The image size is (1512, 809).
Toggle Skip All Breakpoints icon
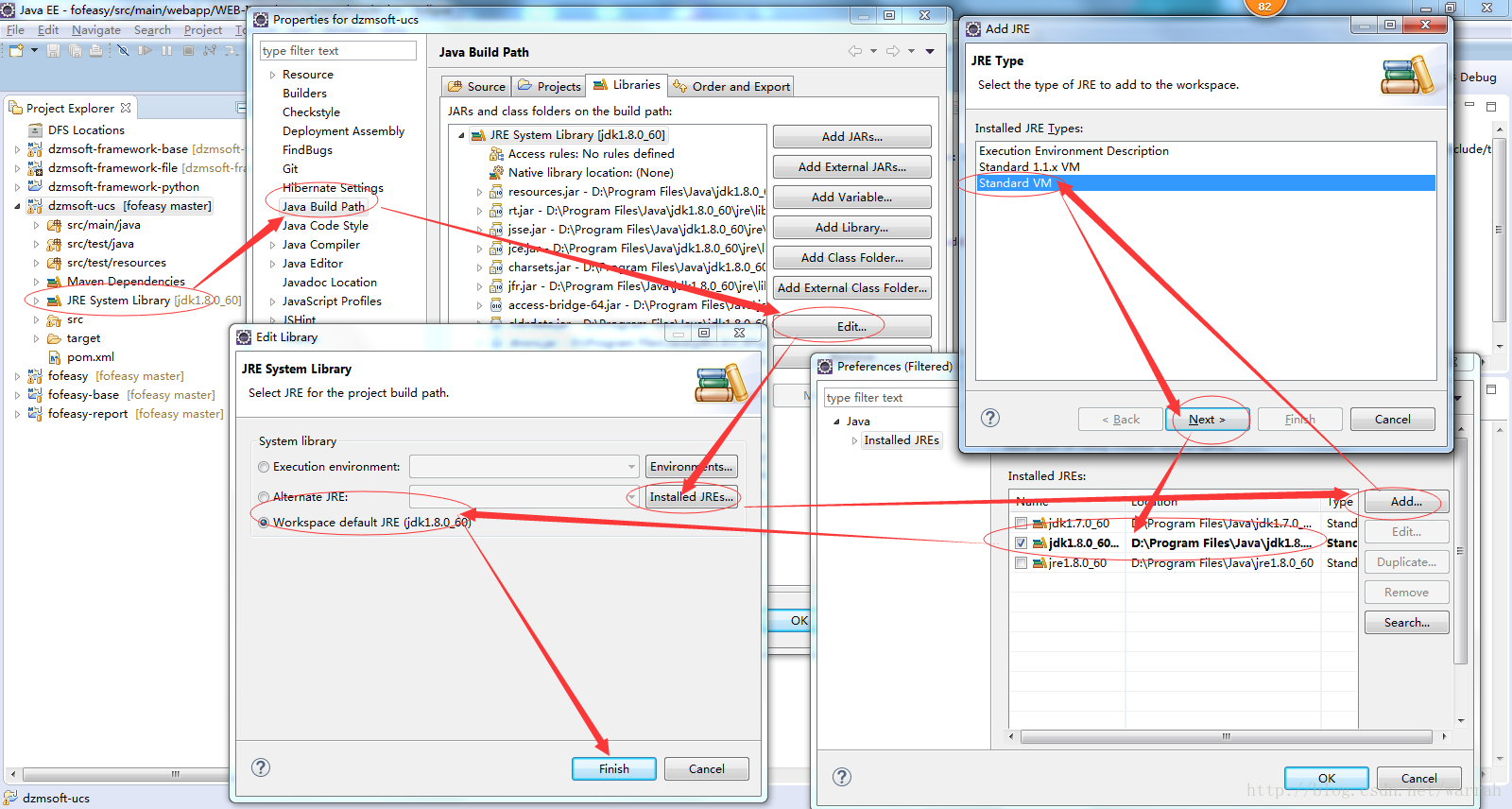pyautogui.click(x=123, y=50)
